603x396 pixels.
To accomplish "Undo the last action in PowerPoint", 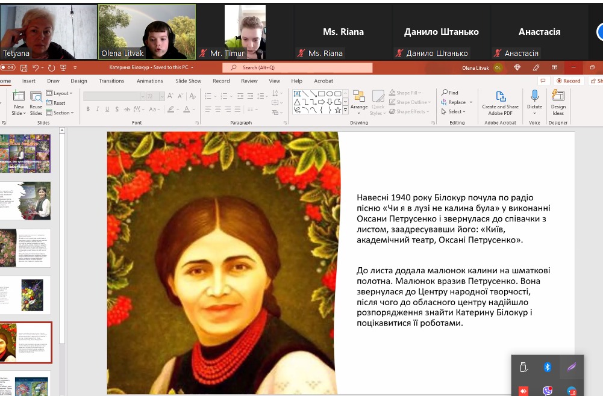I will tap(36, 68).
